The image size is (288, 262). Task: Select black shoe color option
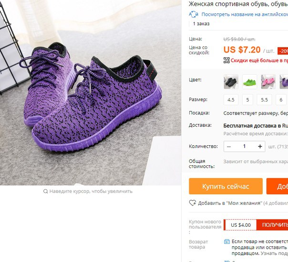(231, 81)
